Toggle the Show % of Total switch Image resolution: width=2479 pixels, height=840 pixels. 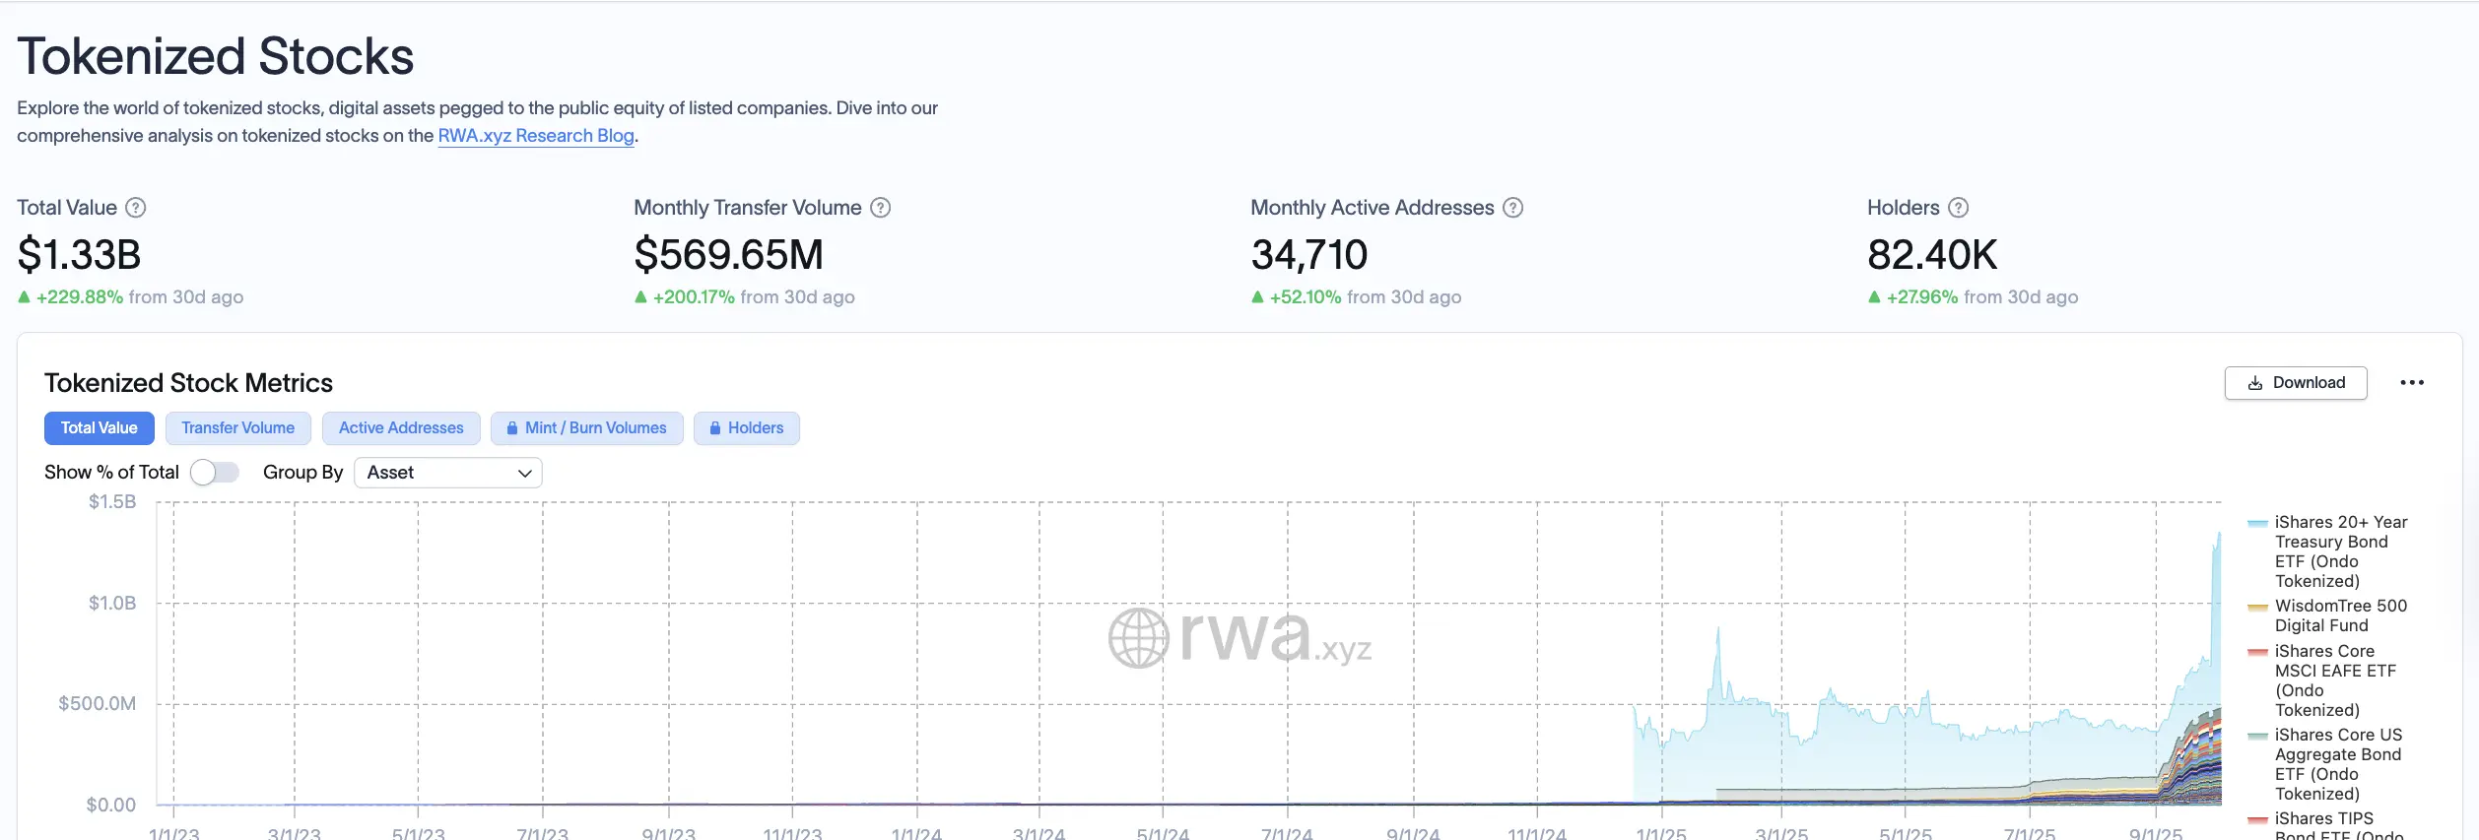[x=215, y=473]
